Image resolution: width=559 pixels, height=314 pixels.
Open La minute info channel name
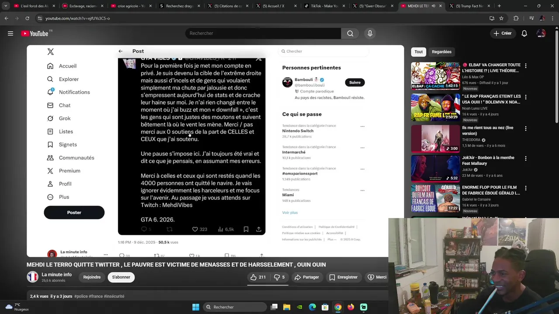(x=57, y=275)
